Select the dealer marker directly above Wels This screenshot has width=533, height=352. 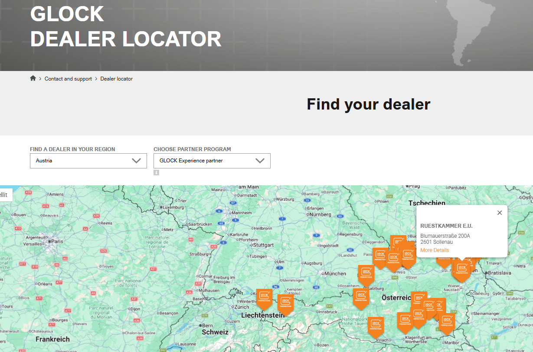click(393, 261)
